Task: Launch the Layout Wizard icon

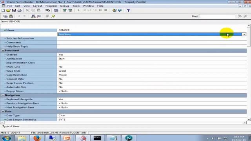Action: click(120, 11)
